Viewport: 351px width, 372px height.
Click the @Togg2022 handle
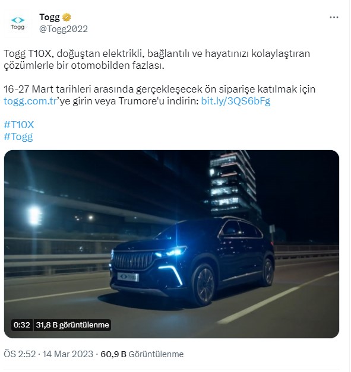(x=64, y=29)
